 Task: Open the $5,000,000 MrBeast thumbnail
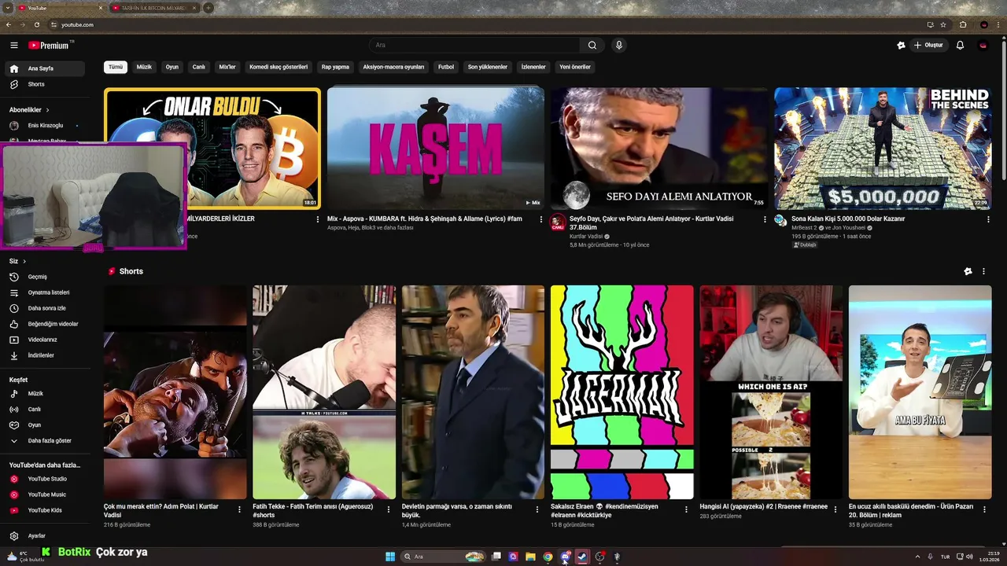883,149
